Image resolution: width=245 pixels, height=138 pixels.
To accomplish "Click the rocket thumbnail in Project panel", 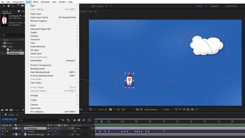I will point(4,20).
